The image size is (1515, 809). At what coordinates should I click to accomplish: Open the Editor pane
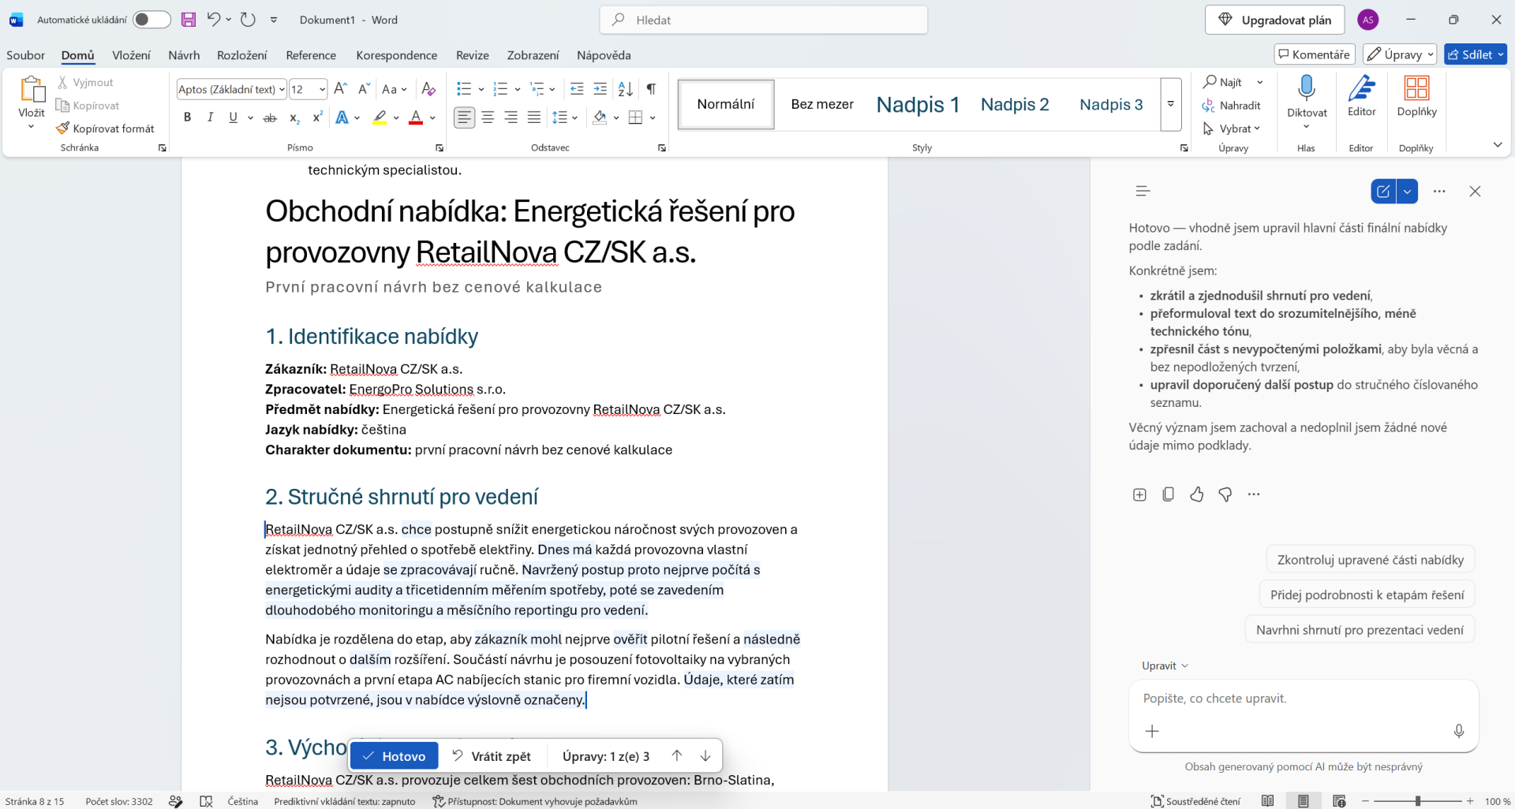coord(1361,97)
